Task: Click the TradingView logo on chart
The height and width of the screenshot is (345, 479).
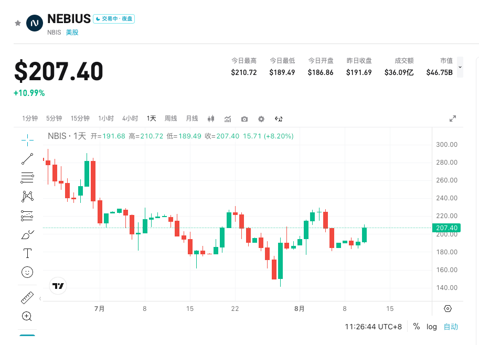Action: (58, 286)
